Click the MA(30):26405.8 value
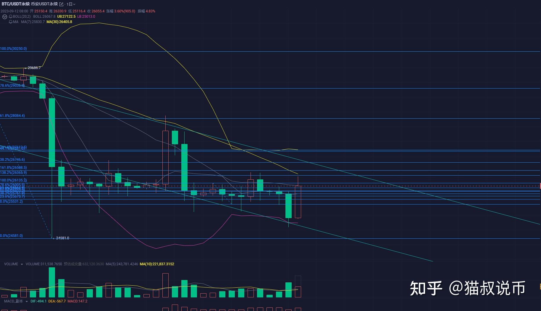541x311 pixels. [x=60, y=22]
